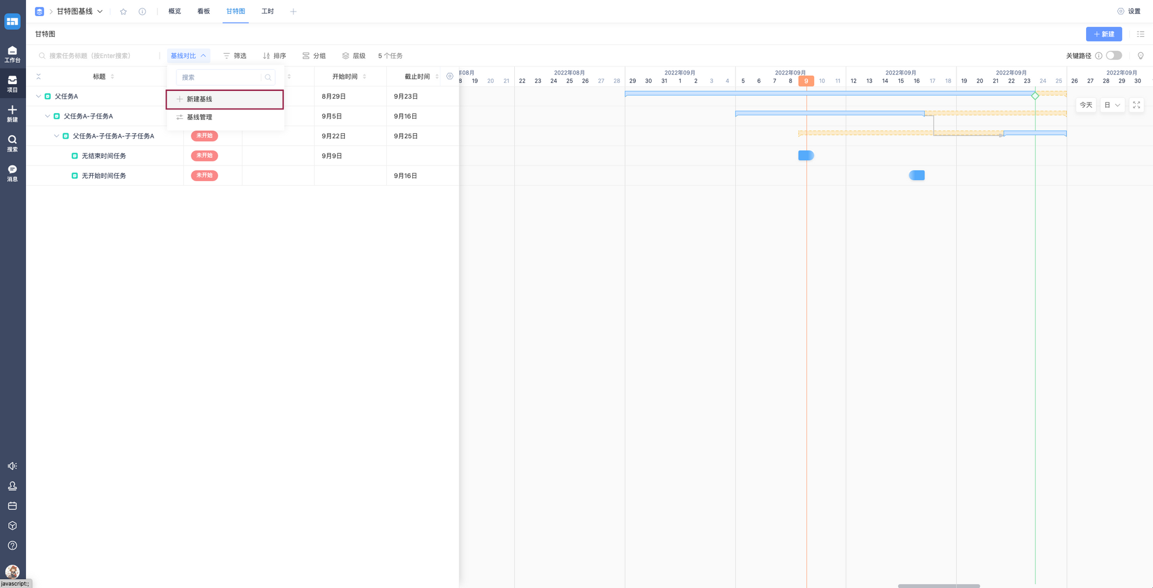
Task: Click the baseline search input field
Action: coord(220,77)
